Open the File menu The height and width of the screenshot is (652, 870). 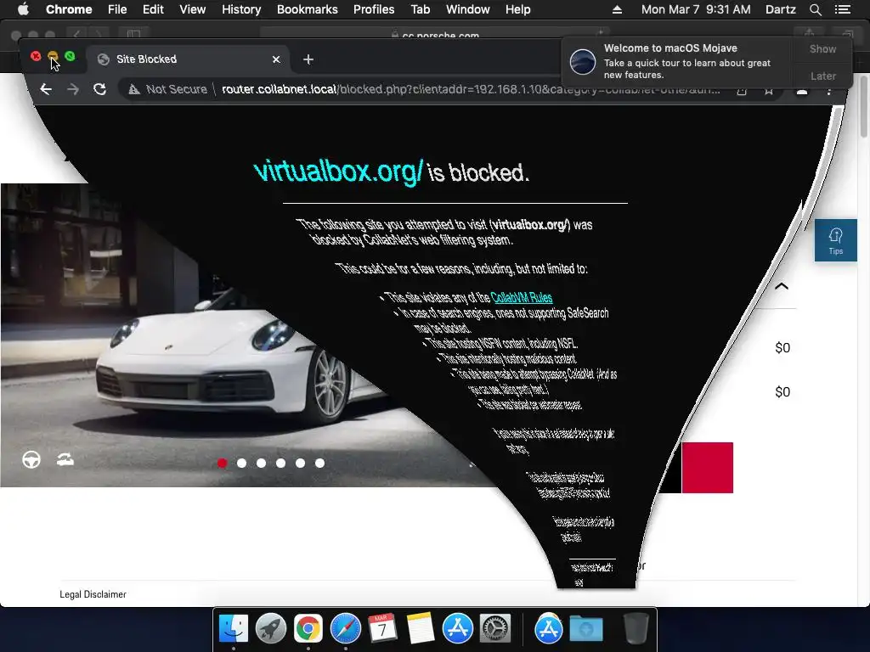pos(117,9)
